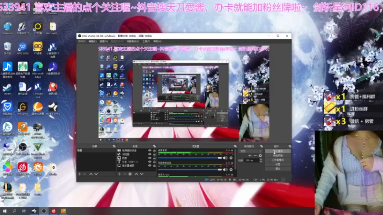Move scene up with arrow icon
This screenshot has width=383, height=215.
tap(91, 174)
